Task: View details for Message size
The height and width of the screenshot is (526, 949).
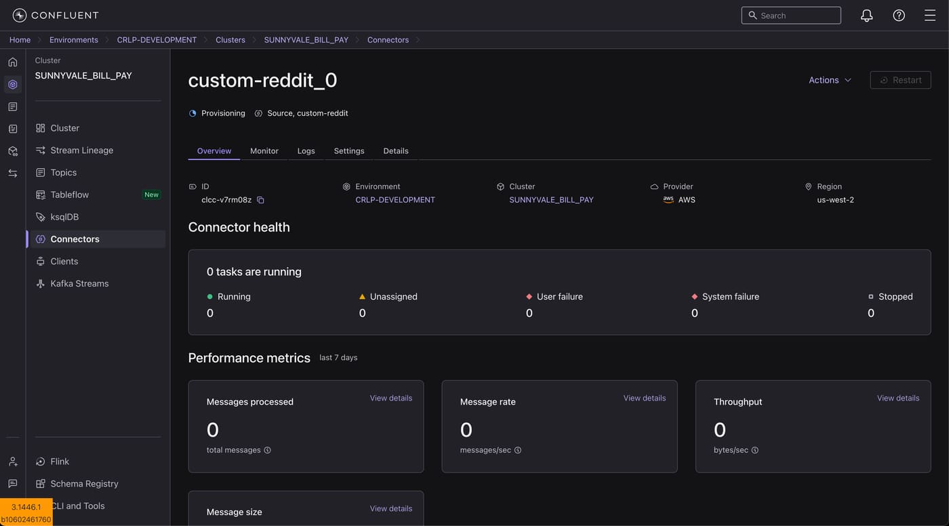Action: [x=391, y=508]
